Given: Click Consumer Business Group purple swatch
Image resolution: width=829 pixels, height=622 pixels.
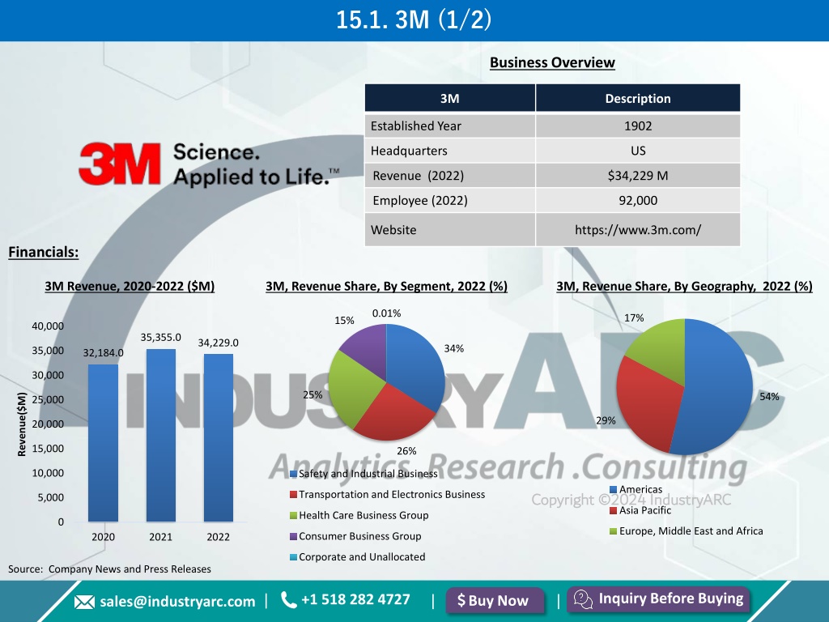Looking at the screenshot, I should [293, 536].
